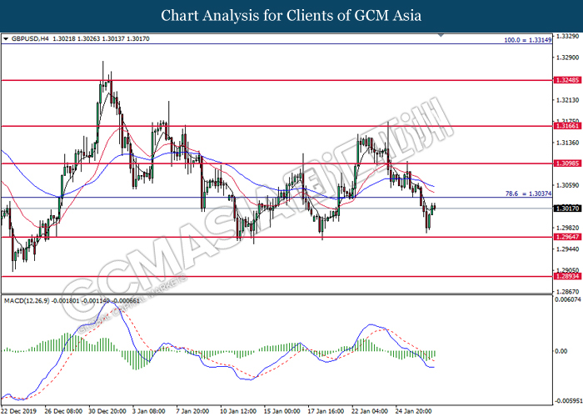The image size is (583, 417).
Task: Click the 1.32900 price axis value
Action: [567, 58]
